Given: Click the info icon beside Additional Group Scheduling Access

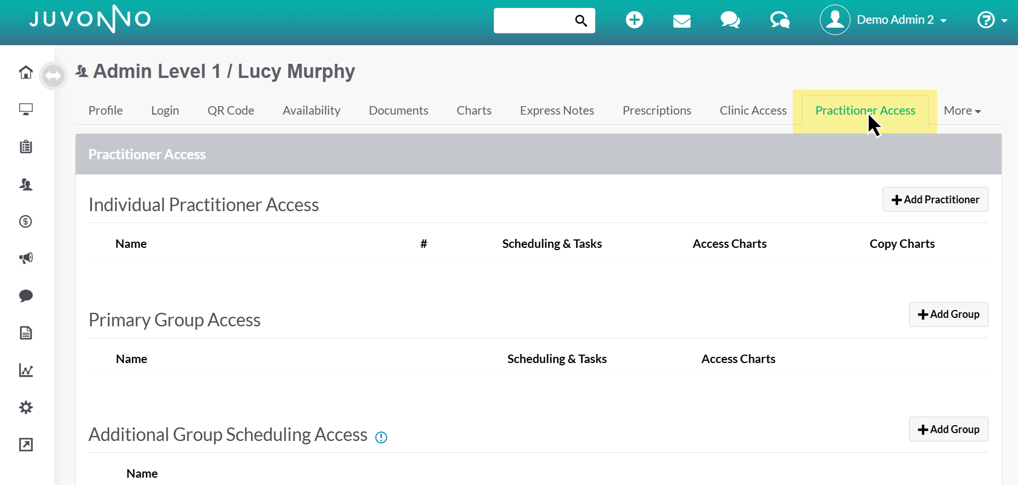Looking at the screenshot, I should [x=381, y=437].
